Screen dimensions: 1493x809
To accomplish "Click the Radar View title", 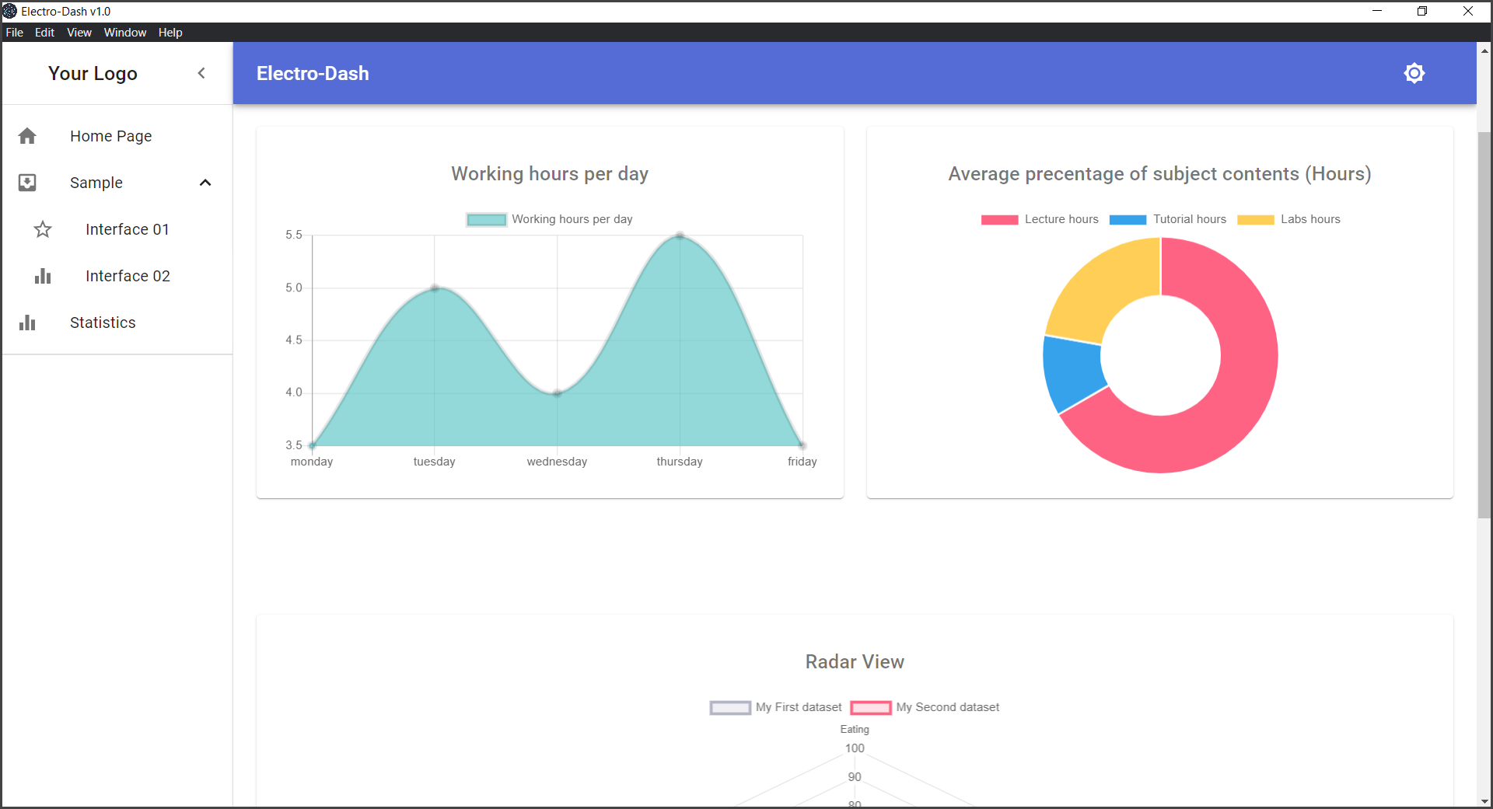I will [855, 661].
